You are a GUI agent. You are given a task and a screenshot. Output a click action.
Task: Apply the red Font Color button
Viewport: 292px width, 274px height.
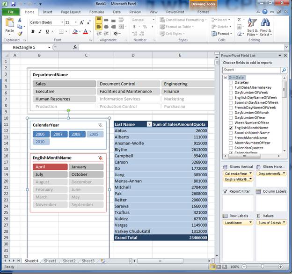pos(85,31)
